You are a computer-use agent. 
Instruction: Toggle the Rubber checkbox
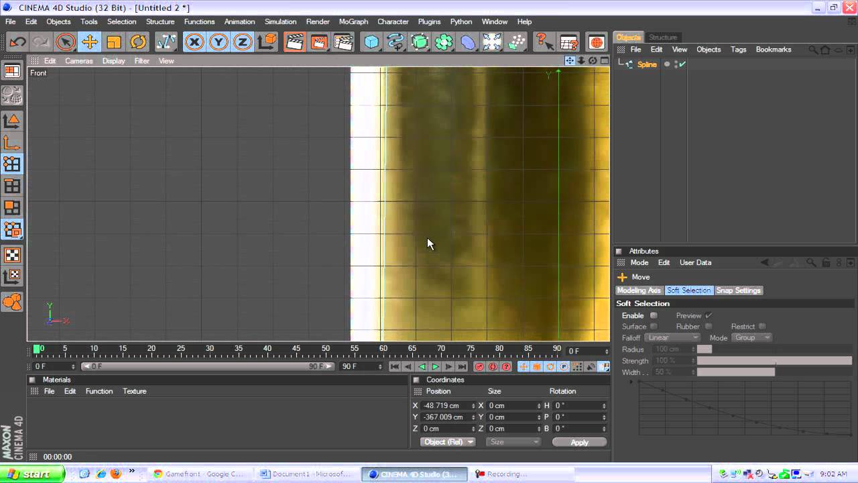[709, 327]
